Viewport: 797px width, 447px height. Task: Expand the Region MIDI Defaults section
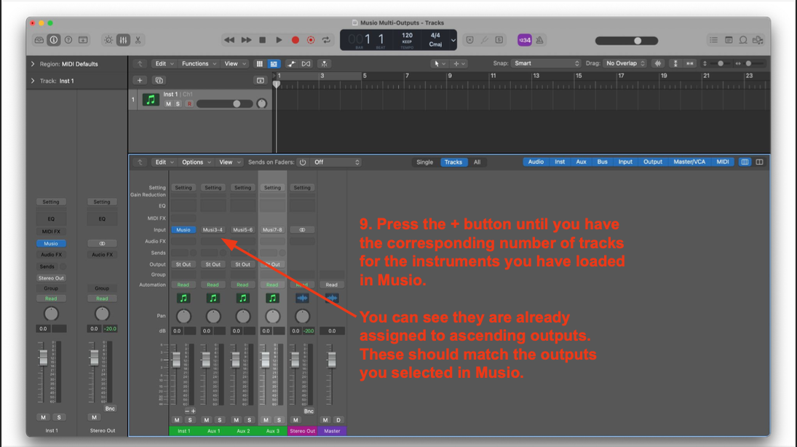33,64
